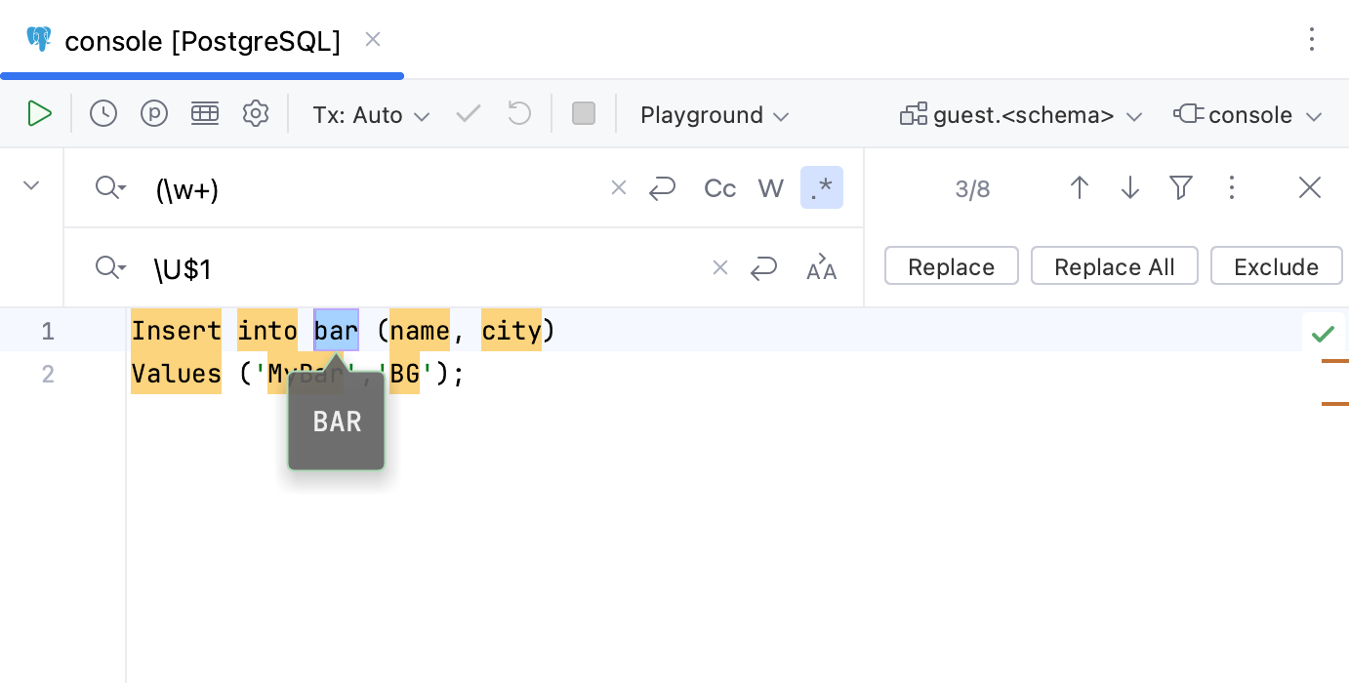Viewport: 1349px width, 683px height.
Task: Change schema via guest.<schema> dropdown
Action: click(1022, 114)
